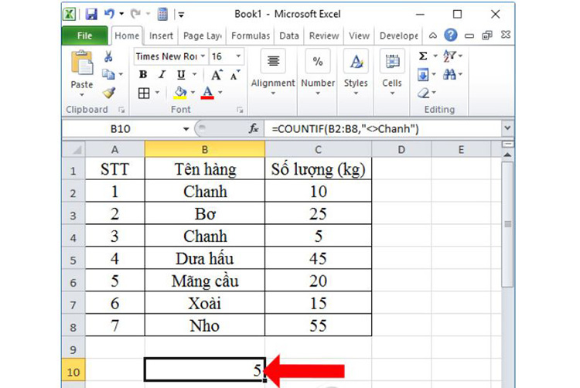Click the vertical scrollbar up arrow
This screenshot has width=580, height=388.
(x=507, y=155)
